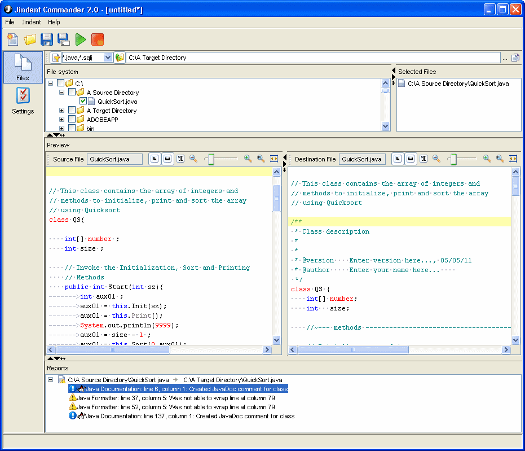
Task: Click zoom in magnifier in Destination File preview
Action: coord(487,159)
